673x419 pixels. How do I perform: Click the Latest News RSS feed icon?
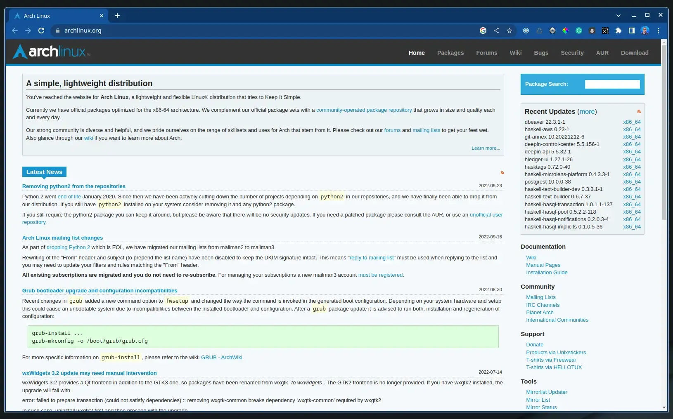[502, 172]
